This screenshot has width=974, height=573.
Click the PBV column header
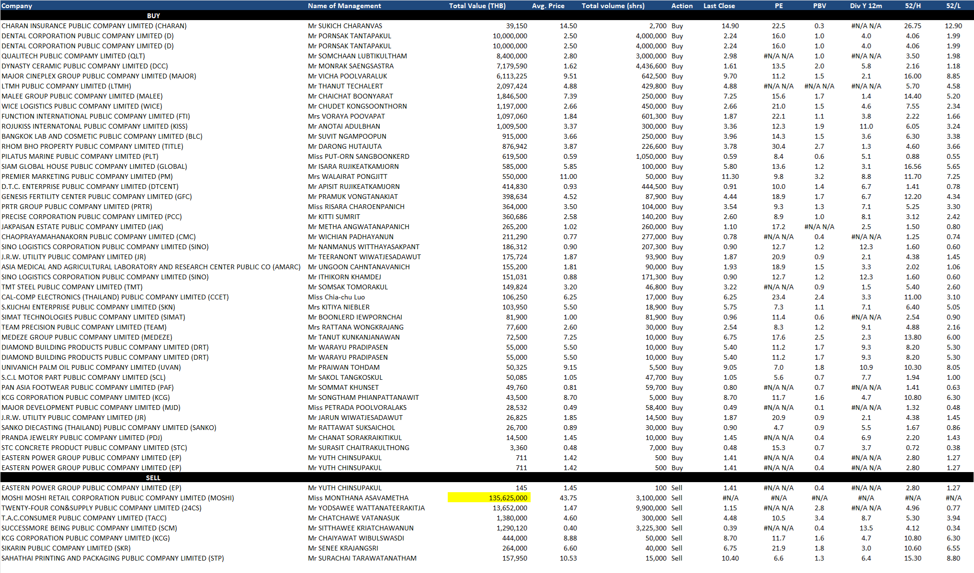(x=819, y=6)
